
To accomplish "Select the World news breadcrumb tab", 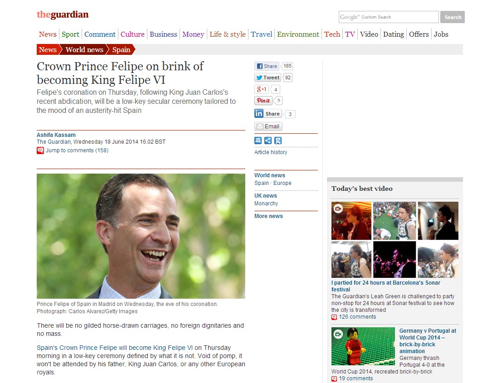I will click(x=84, y=49).
